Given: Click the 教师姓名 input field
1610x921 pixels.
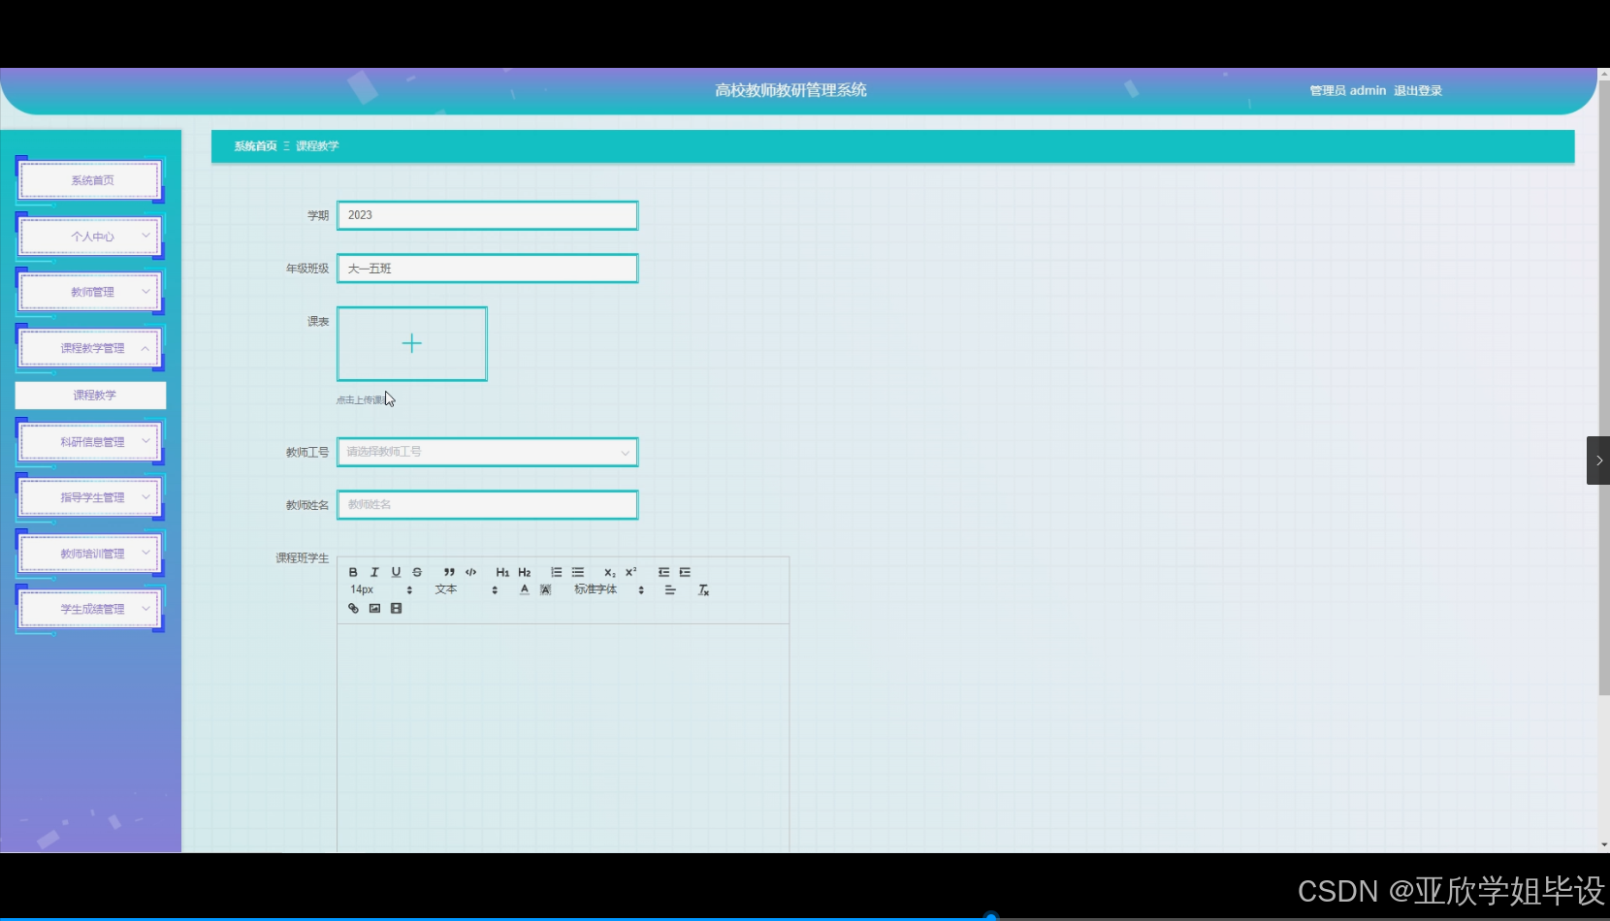Looking at the screenshot, I should [x=487, y=505].
